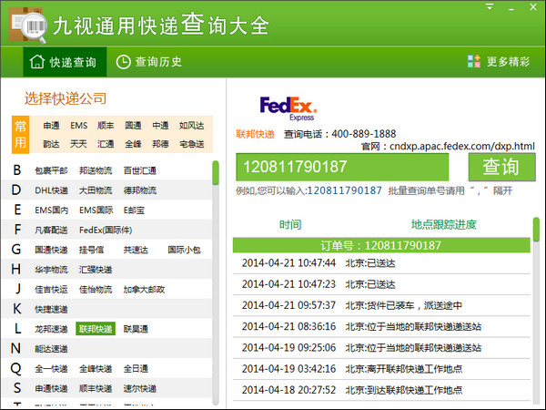Click the courier list scrollbar thumb
This screenshot has height=410, width=546.
click(x=216, y=172)
